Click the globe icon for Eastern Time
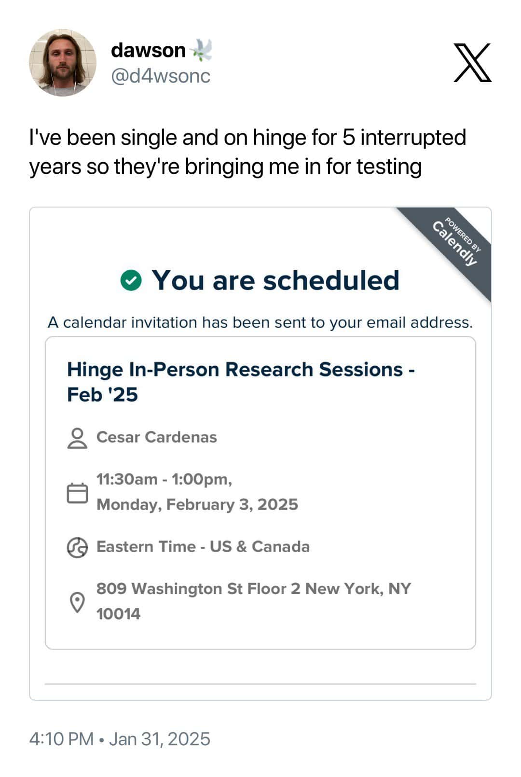The width and height of the screenshot is (521, 777). pyautogui.click(x=77, y=547)
